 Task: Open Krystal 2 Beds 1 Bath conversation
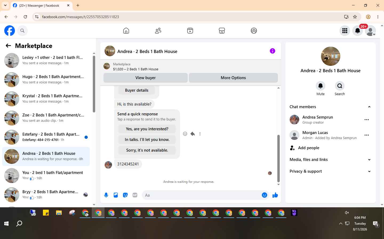click(46, 99)
